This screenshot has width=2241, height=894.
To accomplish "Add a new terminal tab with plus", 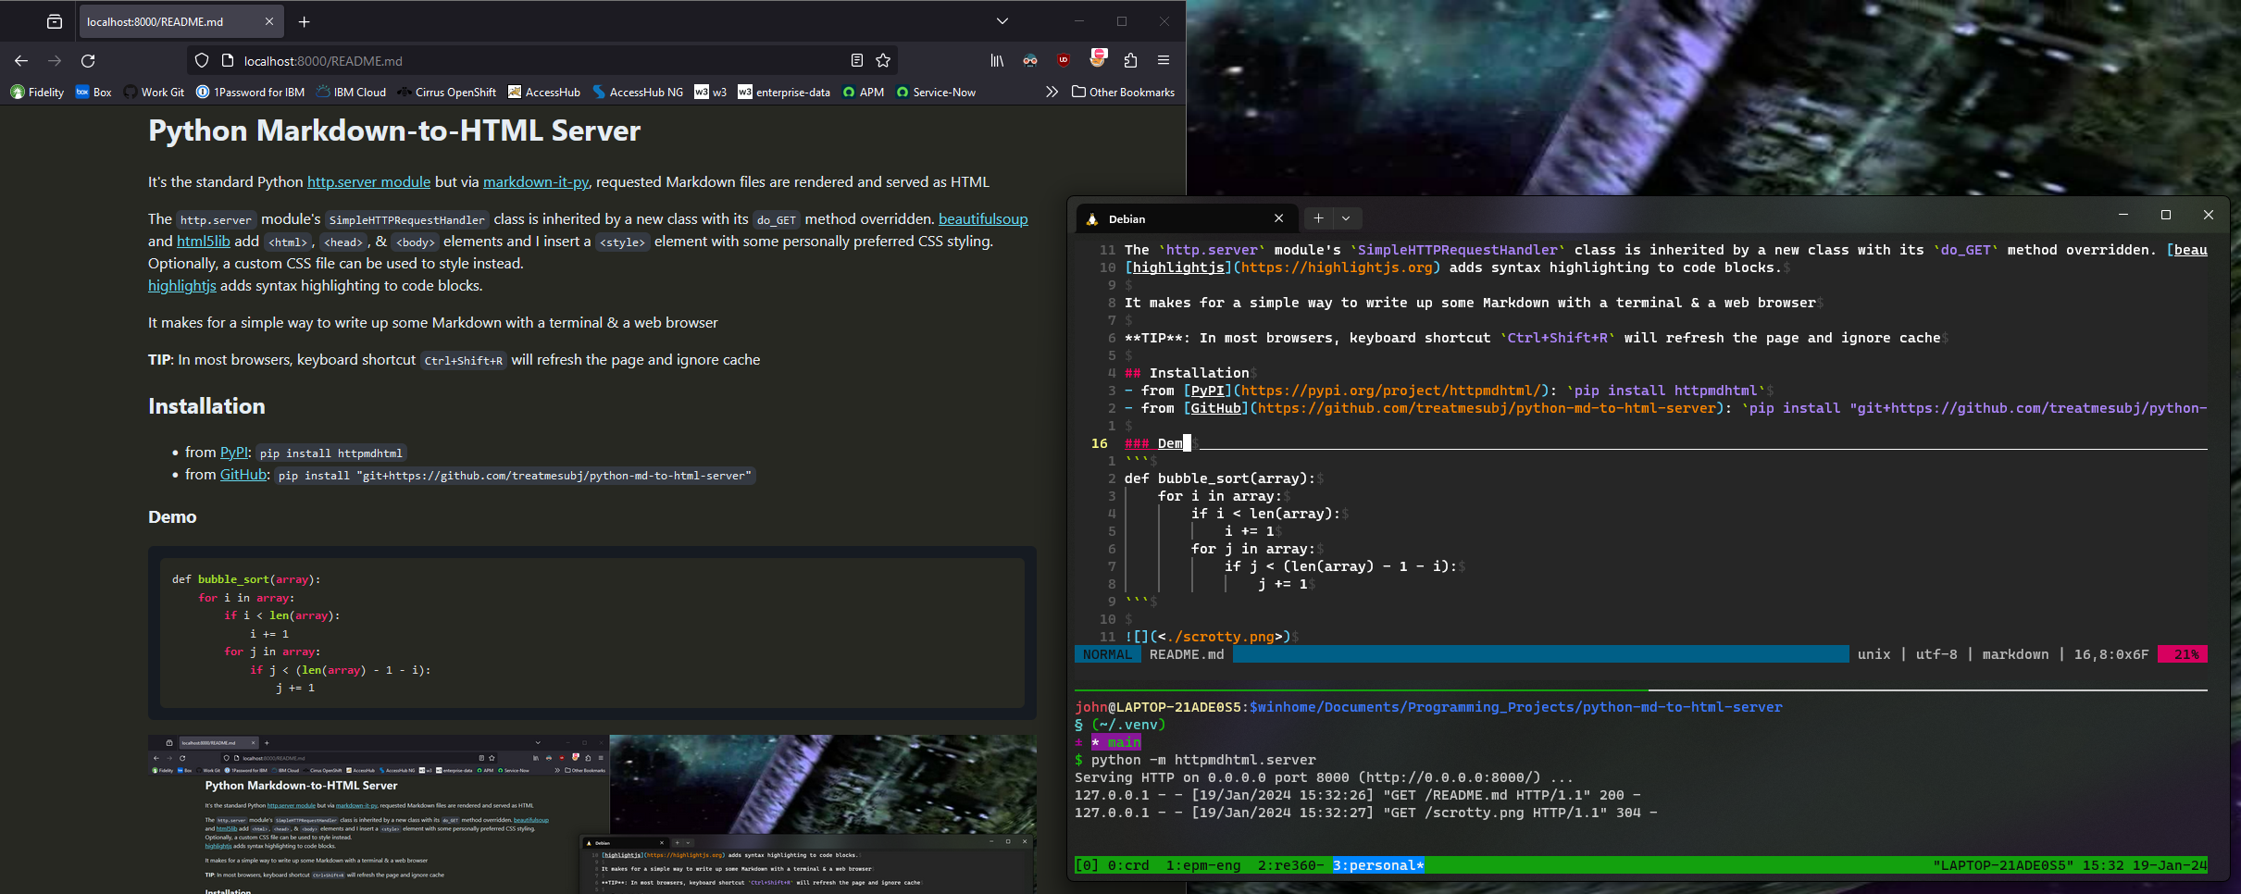I will [x=1318, y=219].
